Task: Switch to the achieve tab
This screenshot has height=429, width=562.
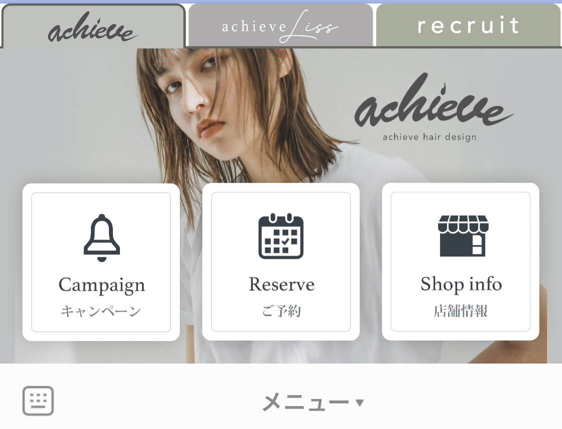Action: pyautogui.click(x=93, y=26)
